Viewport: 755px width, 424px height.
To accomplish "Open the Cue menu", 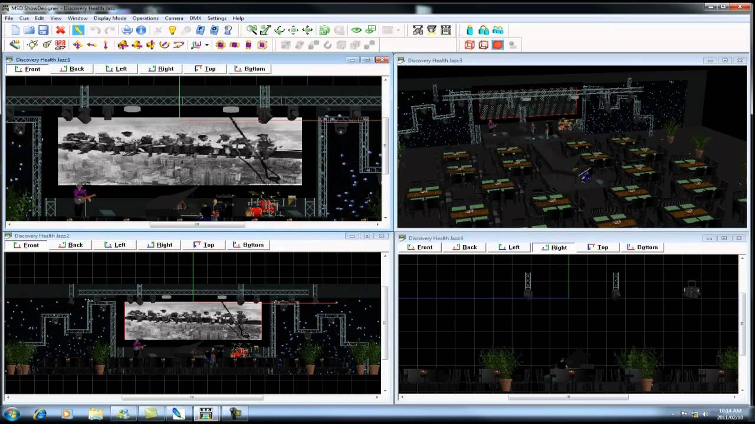I will click(x=24, y=18).
